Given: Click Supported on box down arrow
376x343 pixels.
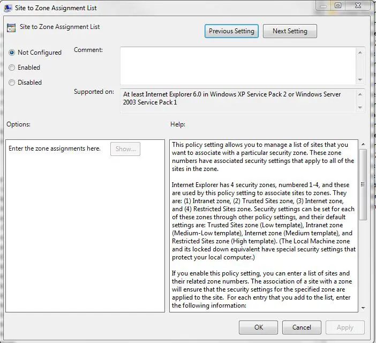Looking at the screenshot, I should [x=360, y=108].
